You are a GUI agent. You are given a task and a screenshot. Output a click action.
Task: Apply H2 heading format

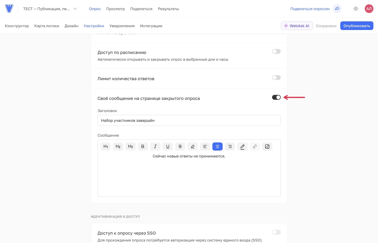click(x=118, y=147)
